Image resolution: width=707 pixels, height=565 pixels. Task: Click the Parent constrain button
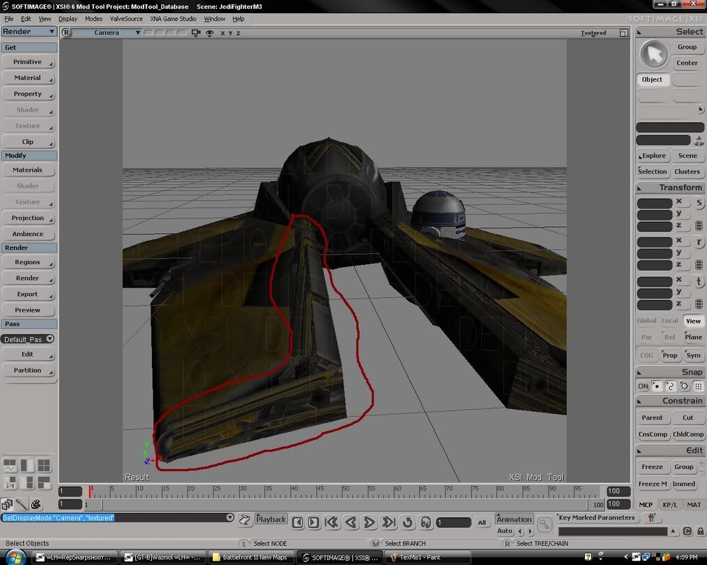click(652, 417)
